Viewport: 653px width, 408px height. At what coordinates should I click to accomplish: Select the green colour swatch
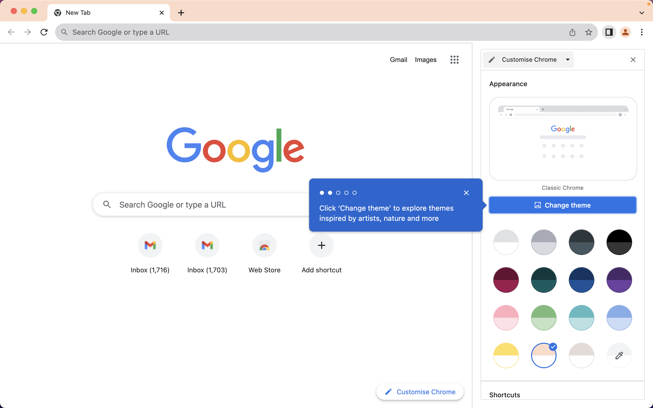click(x=544, y=318)
